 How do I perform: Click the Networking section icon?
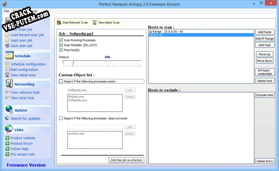click(9, 83)
